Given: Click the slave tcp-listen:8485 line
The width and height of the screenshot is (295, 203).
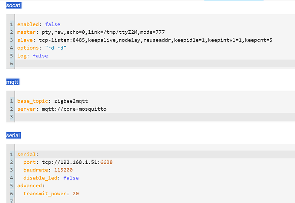Looking at the screenshot, I should (x=145, y=40).
